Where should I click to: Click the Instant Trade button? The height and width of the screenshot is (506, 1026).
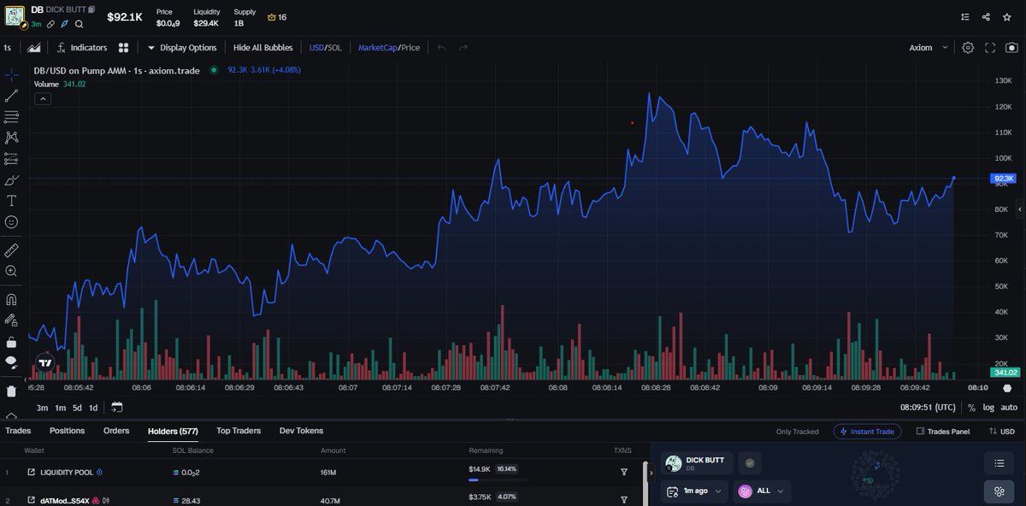(x=867, y=432)
